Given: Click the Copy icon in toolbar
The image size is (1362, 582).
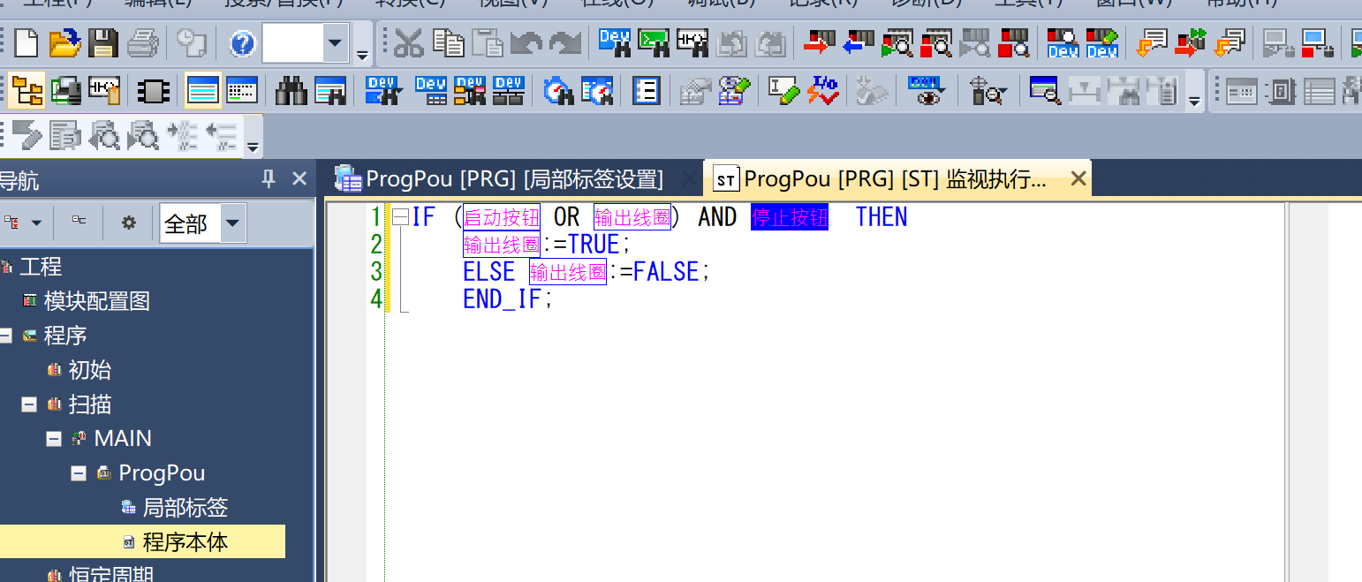Looking at the screenshot, I should click(449, 42).
